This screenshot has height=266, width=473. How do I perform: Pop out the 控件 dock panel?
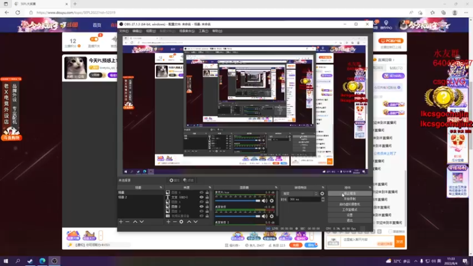(370, 187)
